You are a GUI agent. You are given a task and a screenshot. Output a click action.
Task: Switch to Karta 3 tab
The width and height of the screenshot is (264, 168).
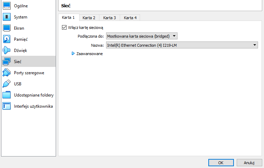[110, 18]
